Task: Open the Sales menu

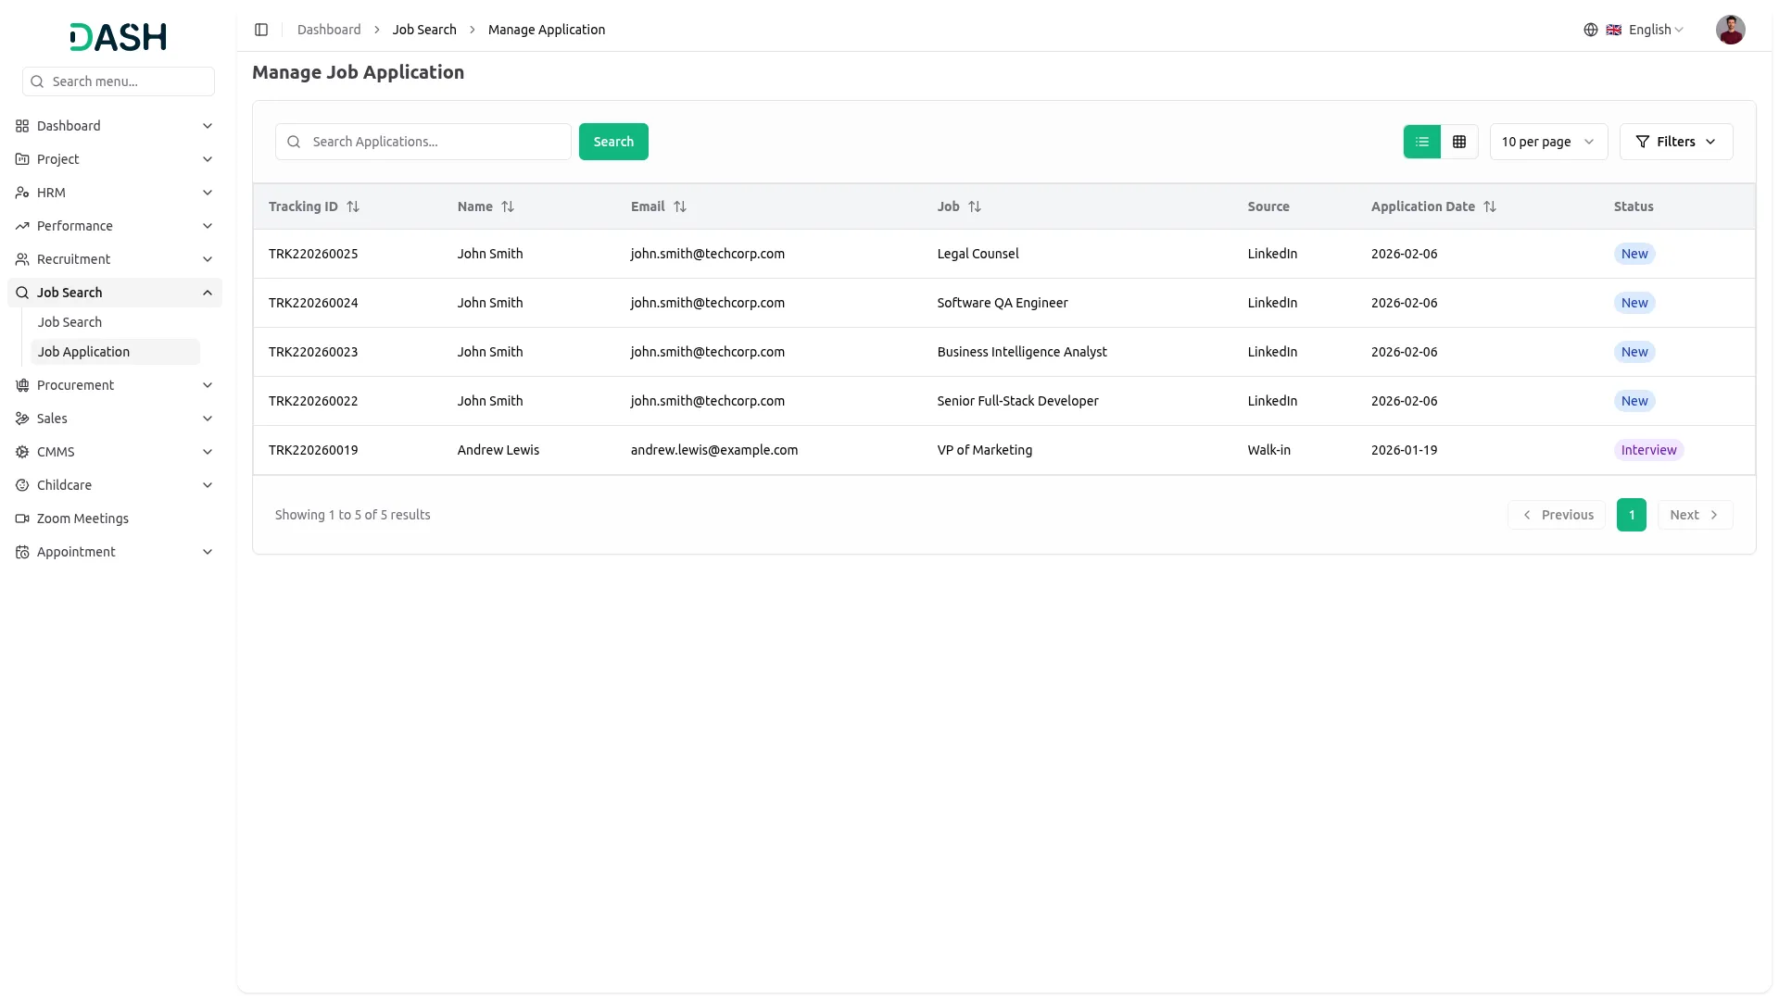Action: 115,419
